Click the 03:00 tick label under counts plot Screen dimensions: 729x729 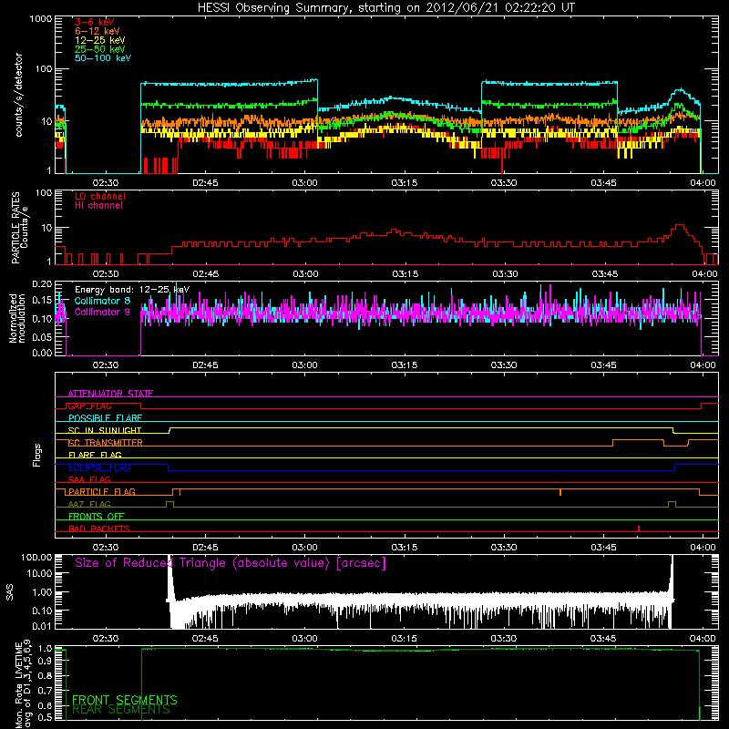click(x=305, y=183)
